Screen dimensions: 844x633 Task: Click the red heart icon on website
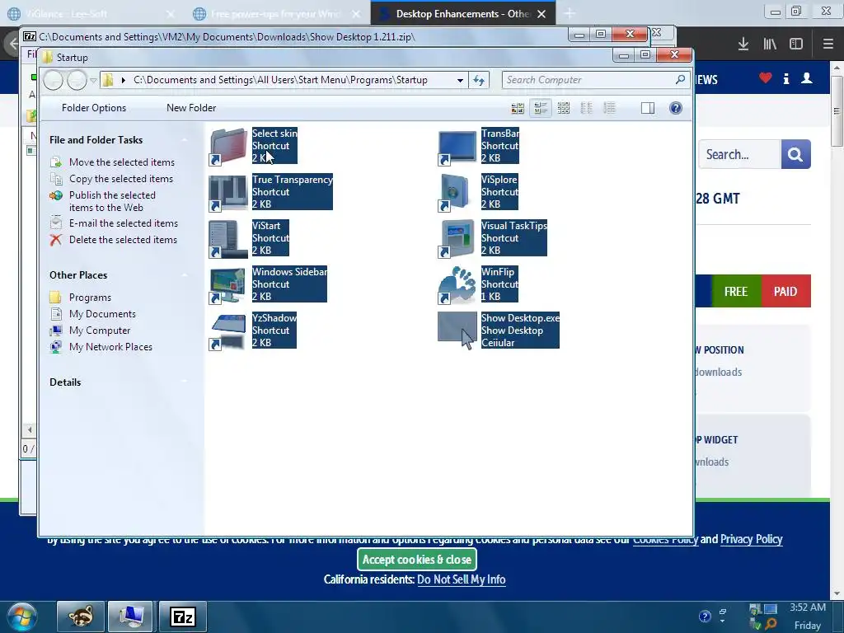coord(766,78)
